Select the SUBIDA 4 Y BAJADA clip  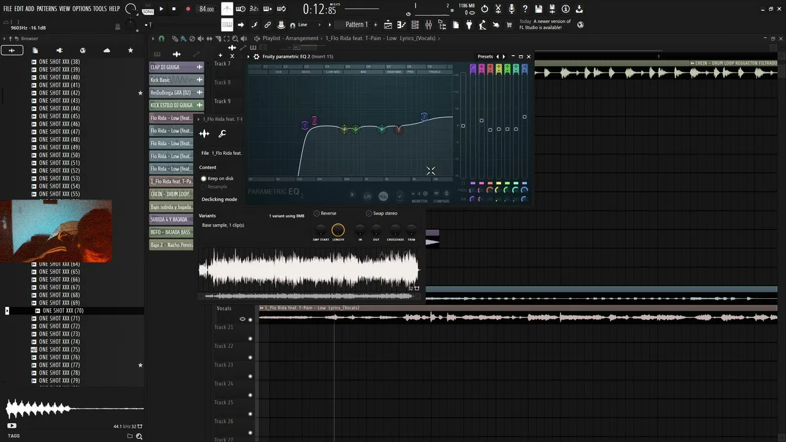(171, 219)
